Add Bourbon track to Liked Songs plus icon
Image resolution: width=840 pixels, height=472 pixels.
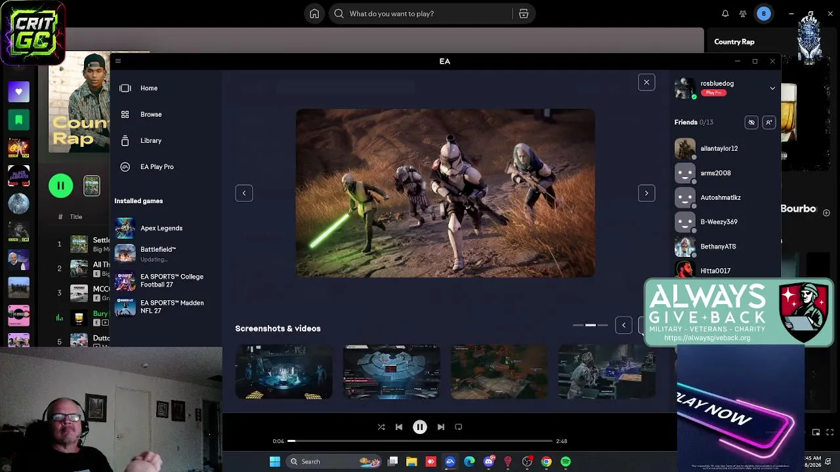point(826,212)
